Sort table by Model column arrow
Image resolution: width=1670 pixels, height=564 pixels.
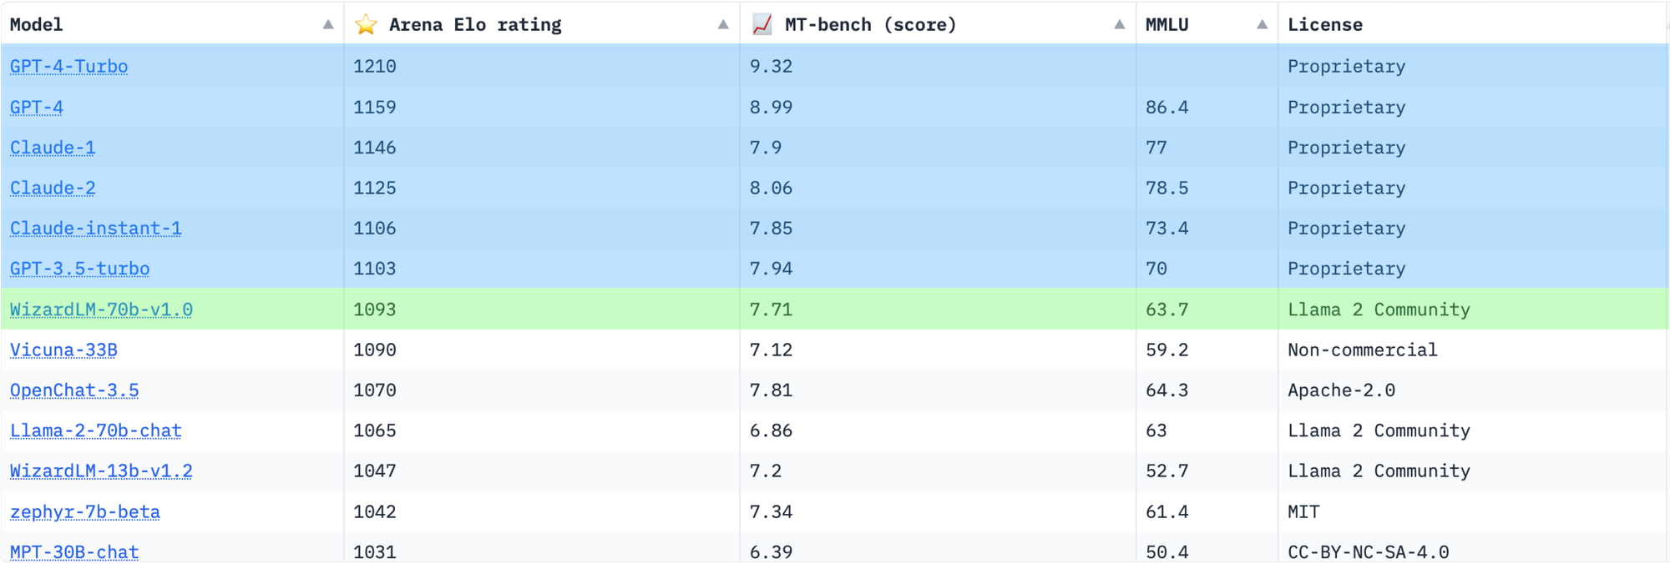click(x=328, y=25)
